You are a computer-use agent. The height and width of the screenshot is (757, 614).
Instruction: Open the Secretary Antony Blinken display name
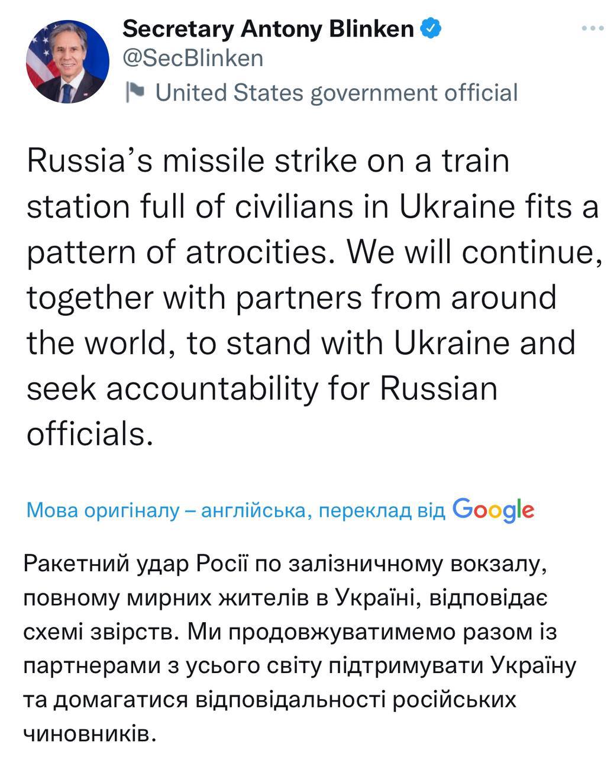point(268,28)
